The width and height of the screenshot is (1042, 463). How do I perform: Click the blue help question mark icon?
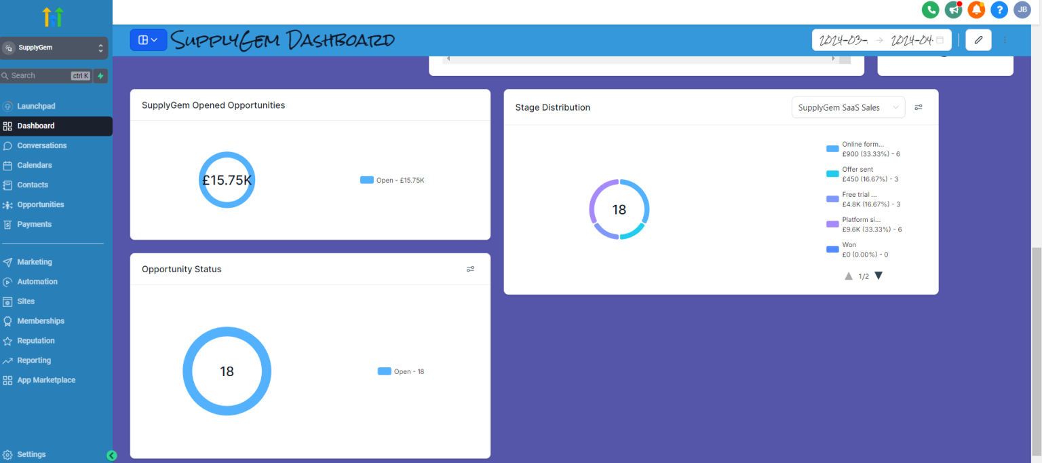coord(999,10)
